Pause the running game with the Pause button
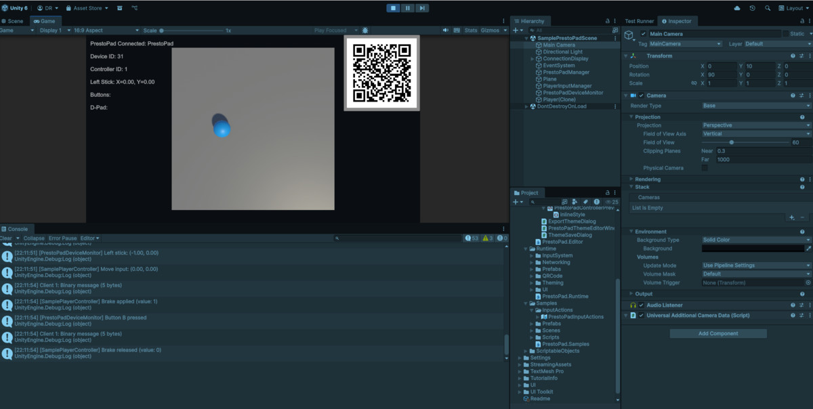Screen dimensions: 813x409 [x=407, y=8]
